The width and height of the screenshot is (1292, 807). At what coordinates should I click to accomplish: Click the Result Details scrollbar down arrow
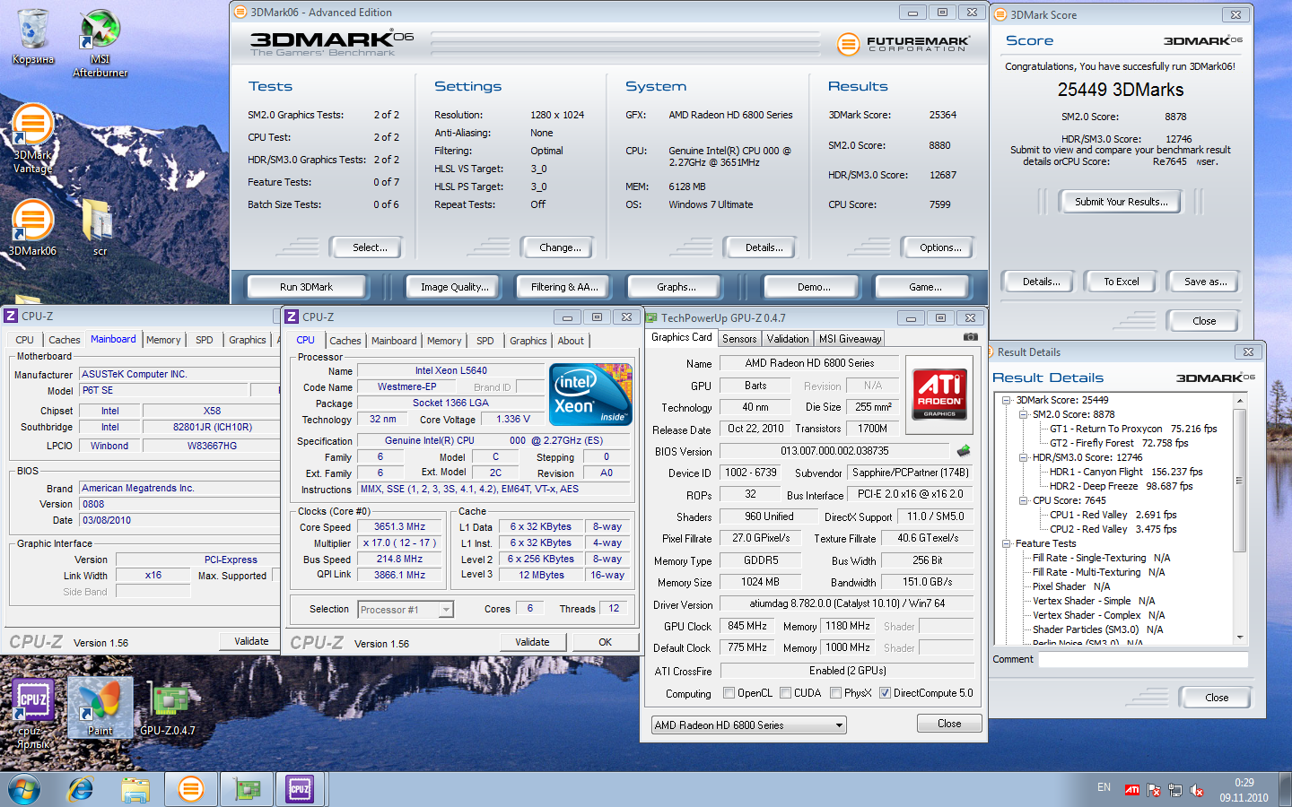(1240, 638)
